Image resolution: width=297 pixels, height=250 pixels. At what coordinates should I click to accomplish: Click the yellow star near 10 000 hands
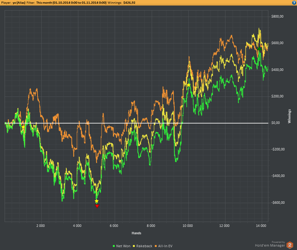188,85
